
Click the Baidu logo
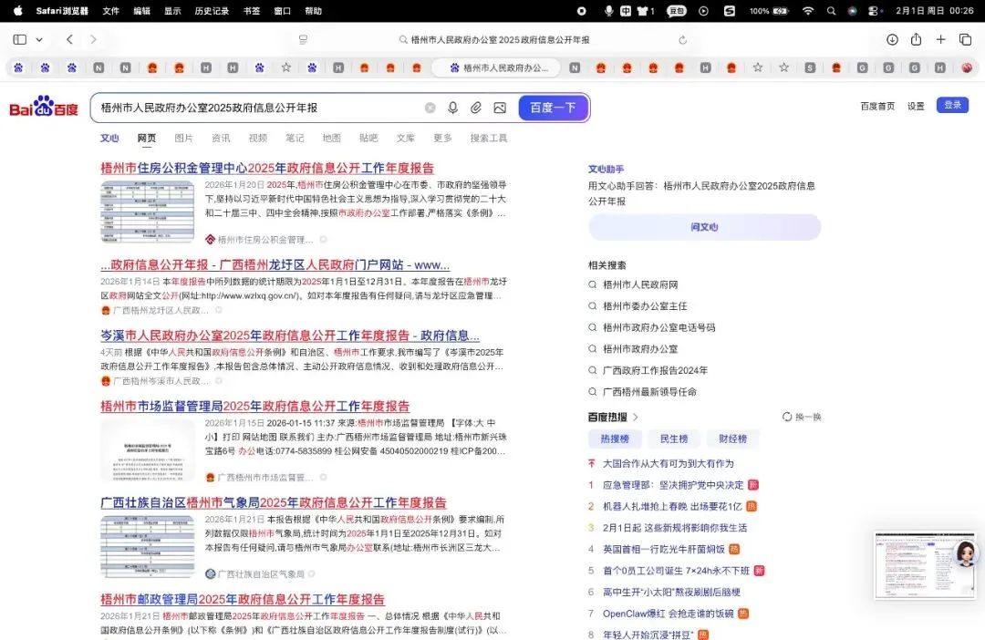pyautogui.click(x=44, y=107)
